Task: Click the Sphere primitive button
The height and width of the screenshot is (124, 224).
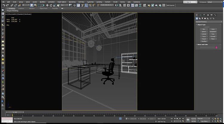Action: [x=204, y=32]
